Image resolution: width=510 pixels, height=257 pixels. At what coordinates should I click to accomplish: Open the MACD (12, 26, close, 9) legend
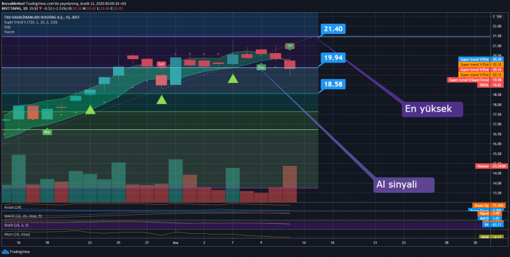pyautogui.click(x=22, y=216)
